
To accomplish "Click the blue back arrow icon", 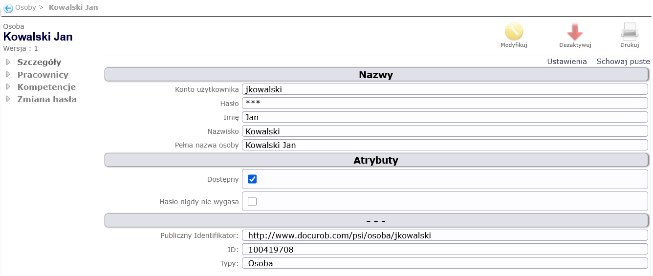I will 8,8.
